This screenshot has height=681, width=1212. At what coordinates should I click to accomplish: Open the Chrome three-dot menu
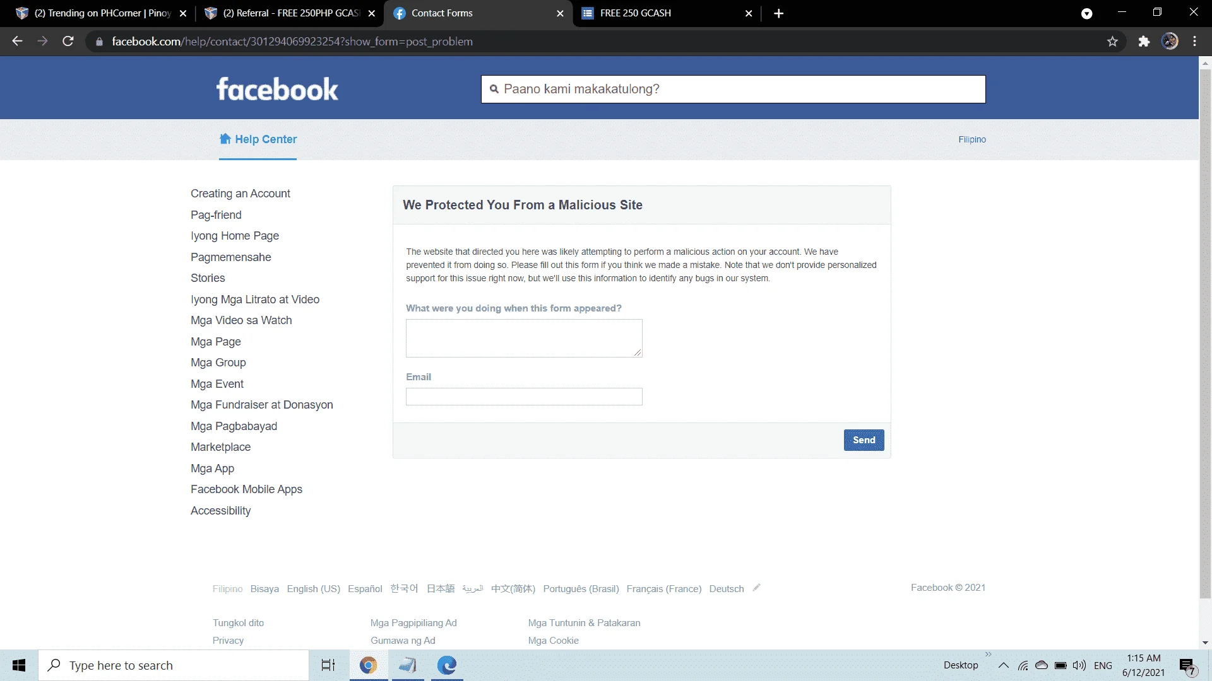[1195, 42]
